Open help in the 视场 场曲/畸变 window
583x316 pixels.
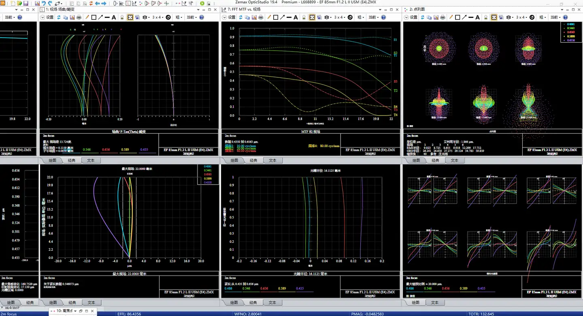pos(201,17)
